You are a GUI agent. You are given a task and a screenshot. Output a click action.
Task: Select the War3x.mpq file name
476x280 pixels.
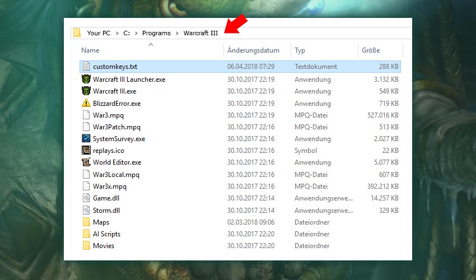110,186
